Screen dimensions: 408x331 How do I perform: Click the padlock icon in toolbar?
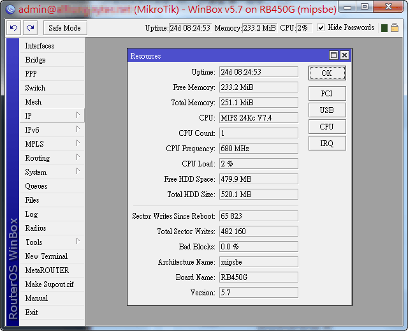click(395, 27)
